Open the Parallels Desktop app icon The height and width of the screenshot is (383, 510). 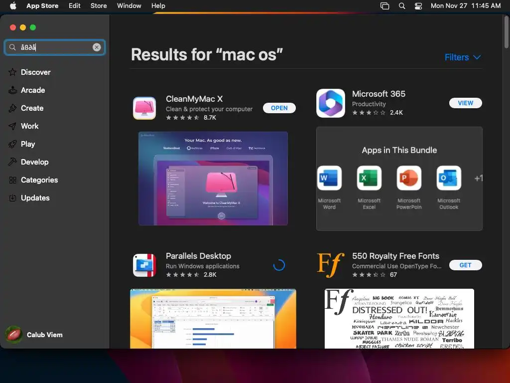tap(144, 265)
